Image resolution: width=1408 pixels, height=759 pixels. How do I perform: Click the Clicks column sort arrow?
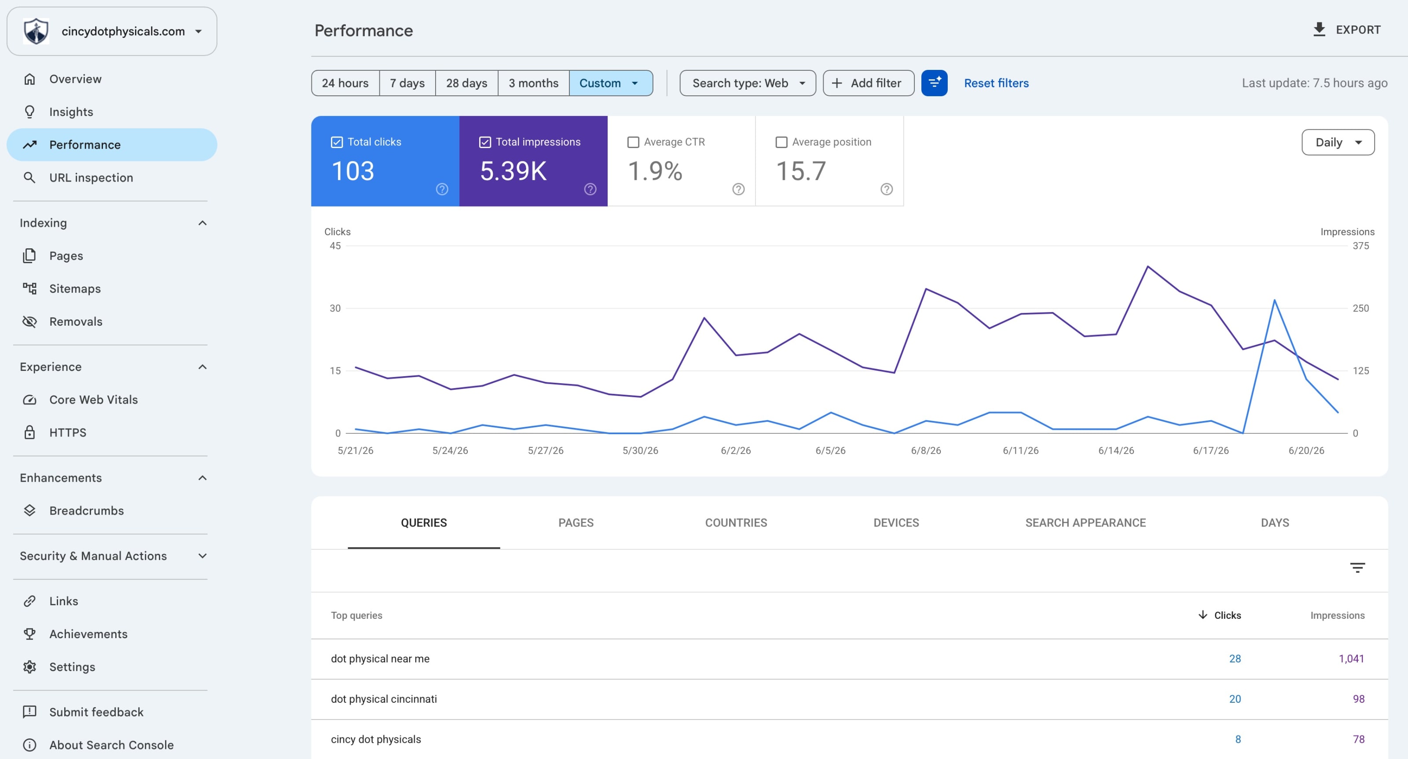(1203, 615)
